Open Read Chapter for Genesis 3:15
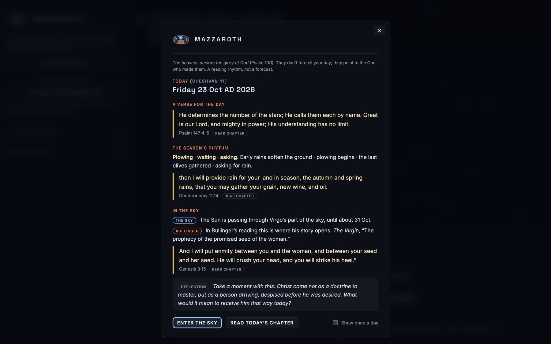Viewport: 551px width, 344px height. [227, 269]
